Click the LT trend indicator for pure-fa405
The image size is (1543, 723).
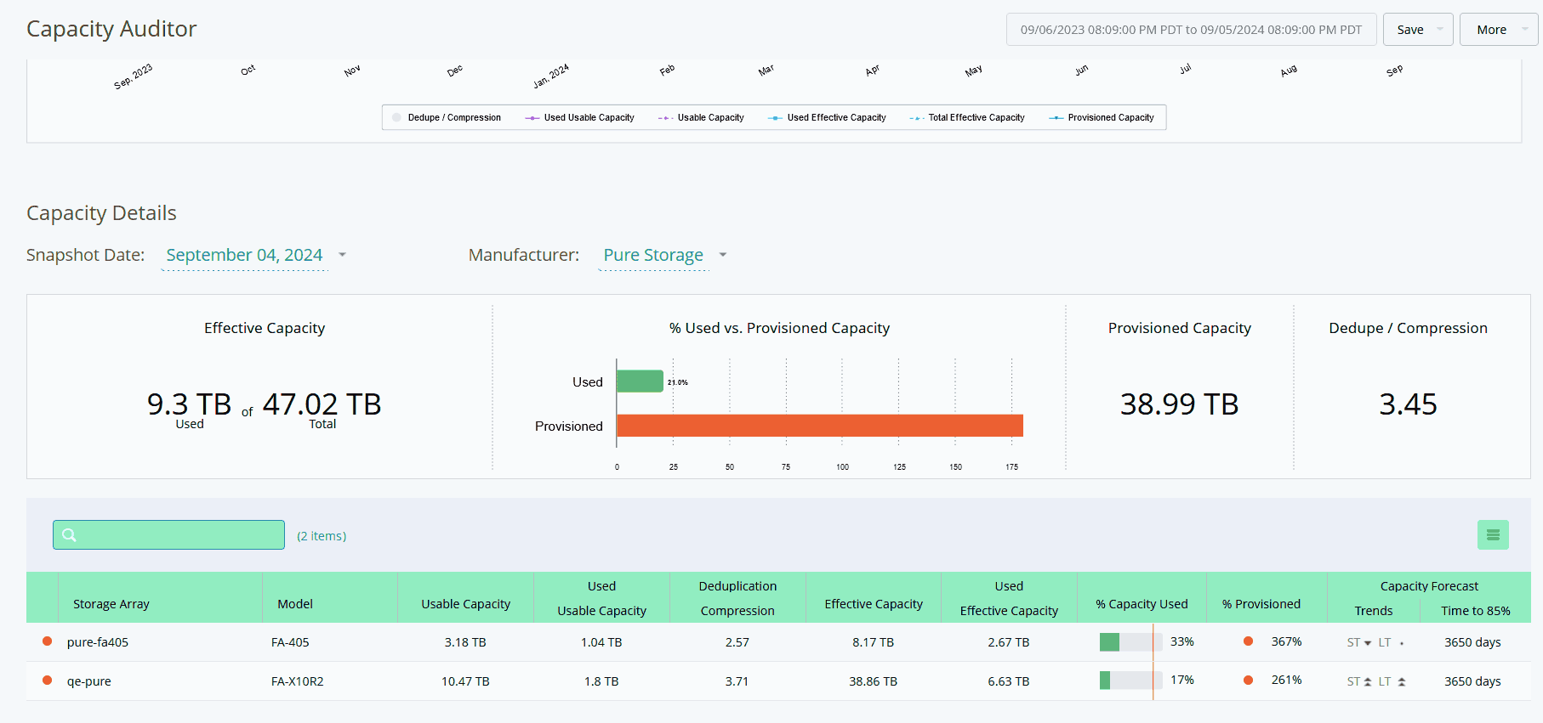click(x=1391, y=642)
